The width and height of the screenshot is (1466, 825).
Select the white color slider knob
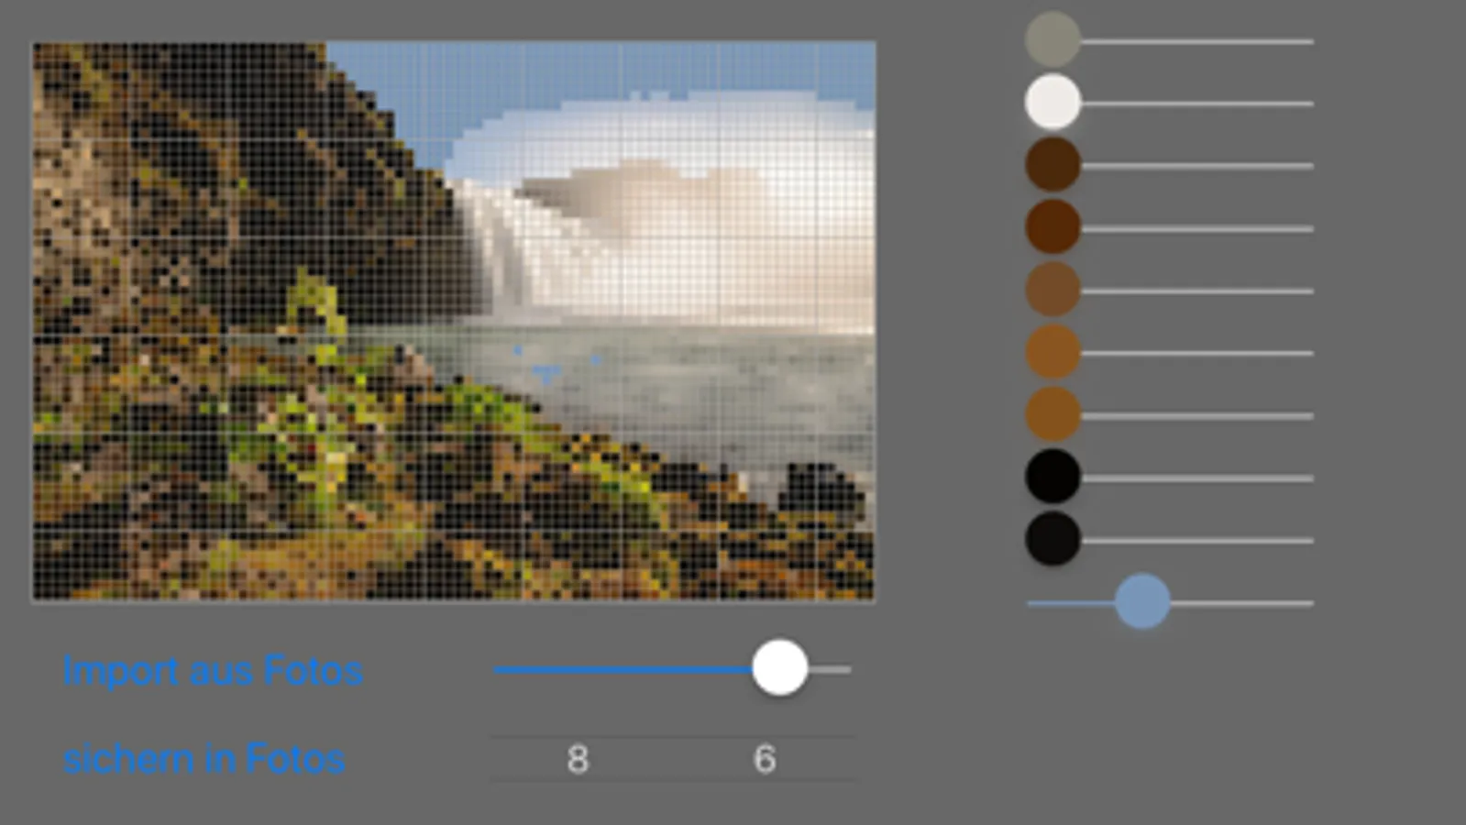(1053, 102)
